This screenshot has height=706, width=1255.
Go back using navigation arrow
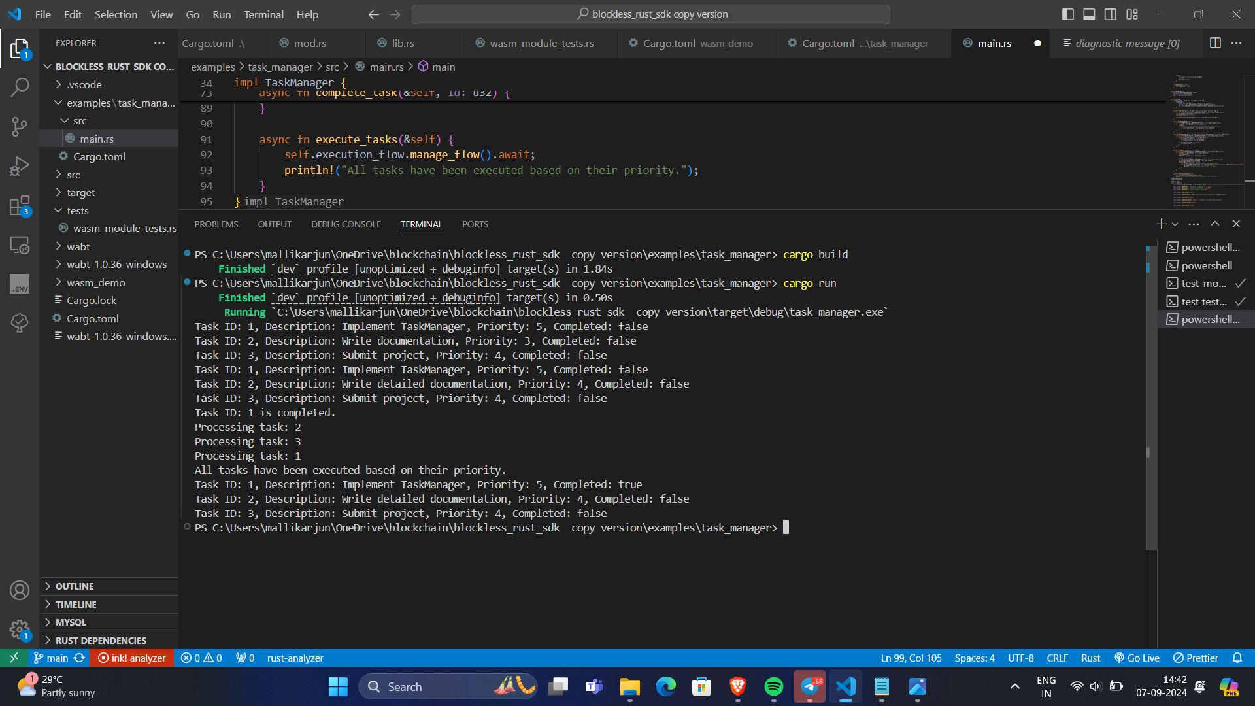tap(373, 14)
